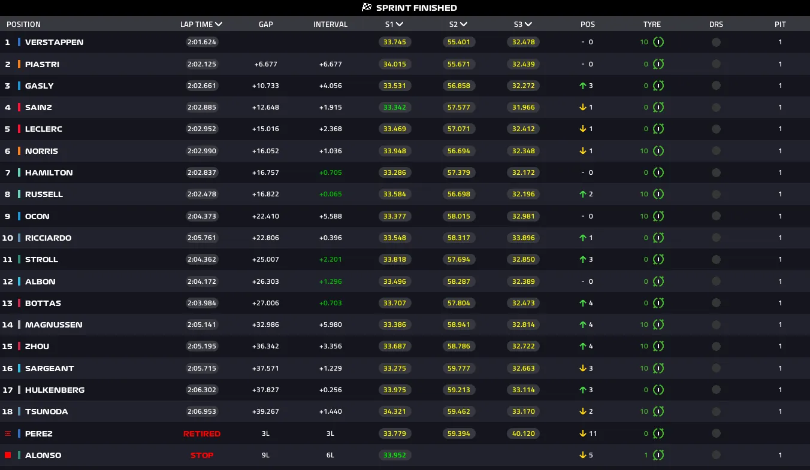Click Zhou's DRS indicator dot
This screenshot has width=810, height=470.
[716, 346]
